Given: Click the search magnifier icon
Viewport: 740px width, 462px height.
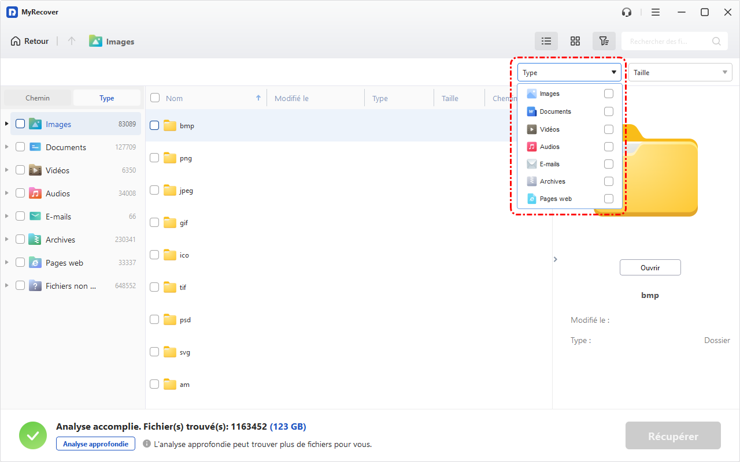Looking at the screenshot, I should (x=716, y=41).
